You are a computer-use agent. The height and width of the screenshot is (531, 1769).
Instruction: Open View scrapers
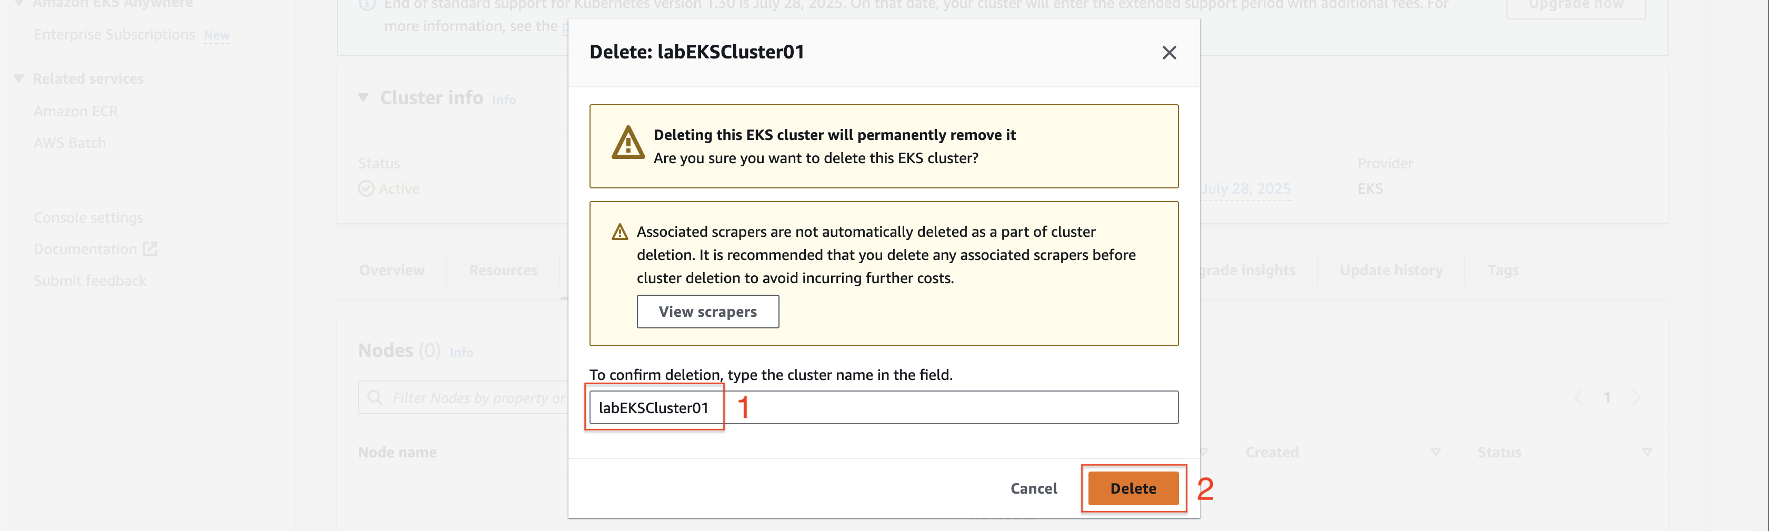pyautogui.click(x=707, y=312)
